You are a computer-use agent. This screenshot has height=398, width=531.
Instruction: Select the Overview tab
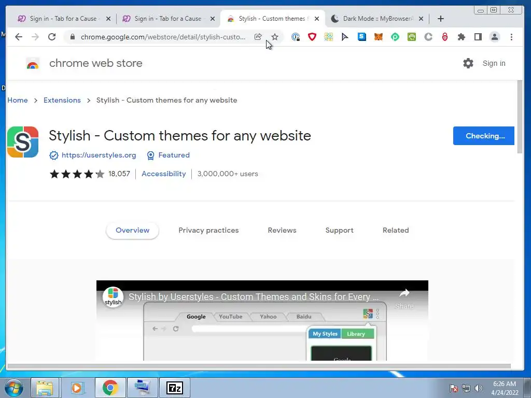[x=132, y=230]
